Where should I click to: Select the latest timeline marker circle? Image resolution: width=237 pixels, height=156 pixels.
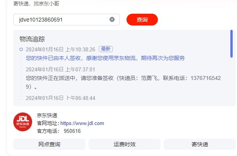pyautogui.click(x=21, y=49)
